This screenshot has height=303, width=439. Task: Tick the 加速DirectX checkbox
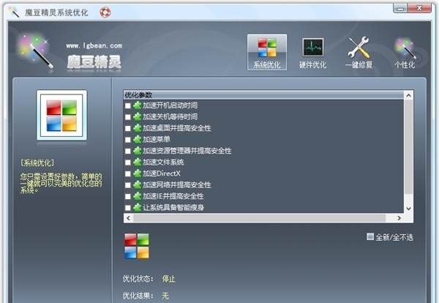pyautogui.click(x=127, y=173)
